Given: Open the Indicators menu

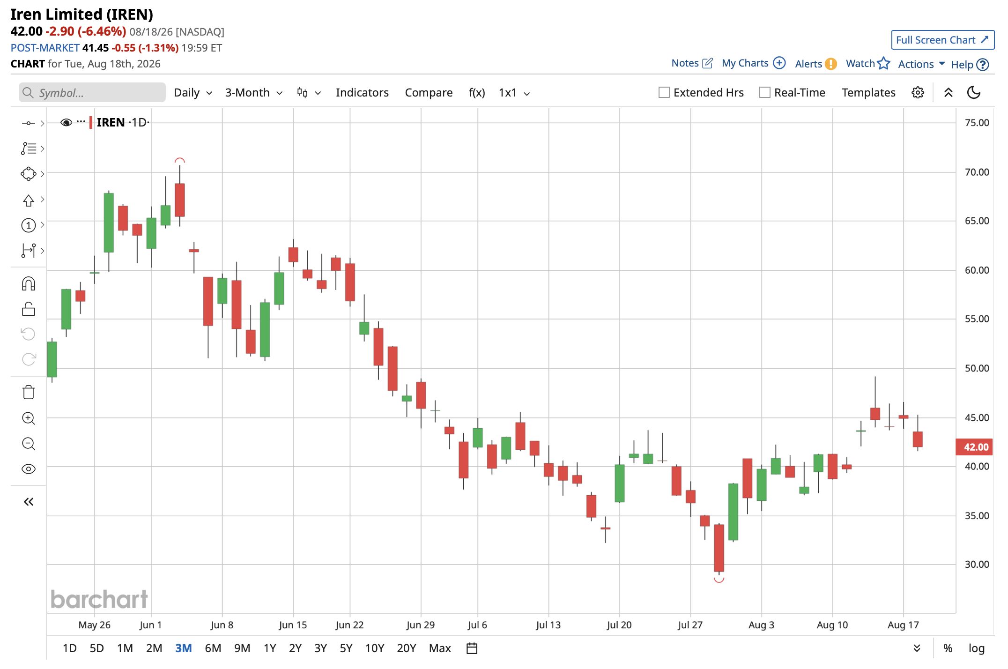Looking at the screenshot, I should (x=362, y=93).
